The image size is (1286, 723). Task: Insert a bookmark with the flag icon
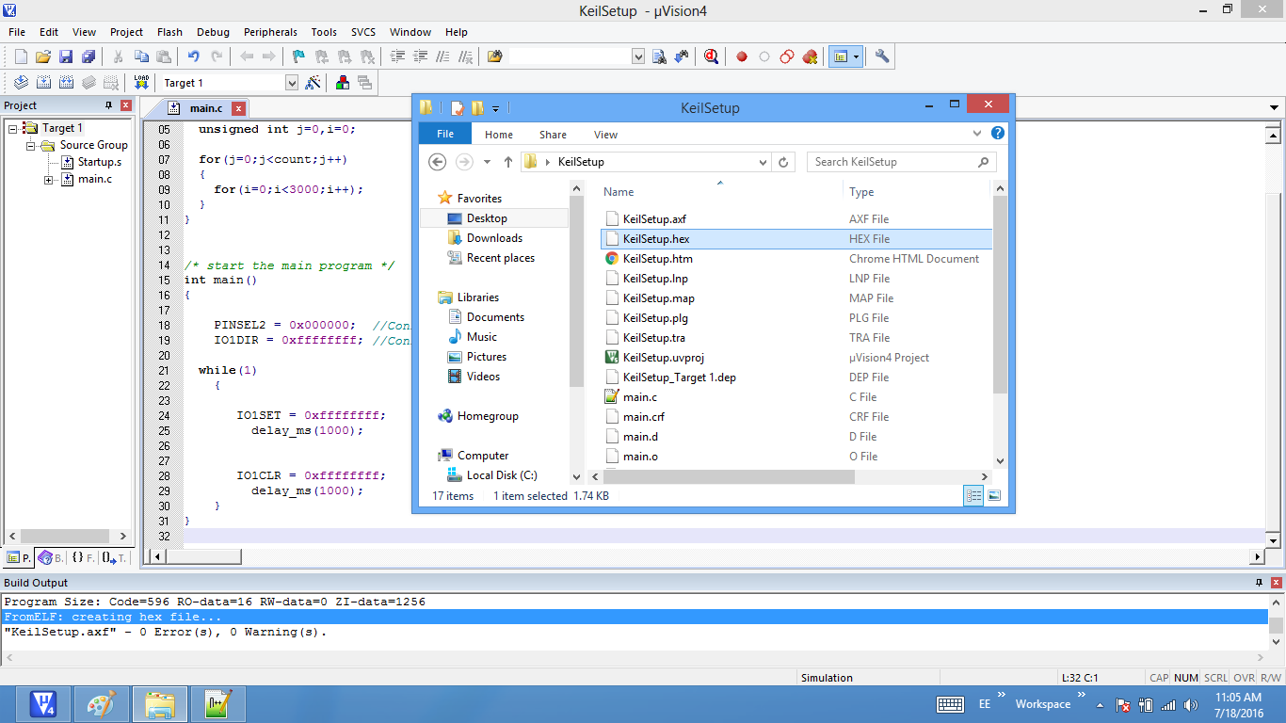click(298, 56)
